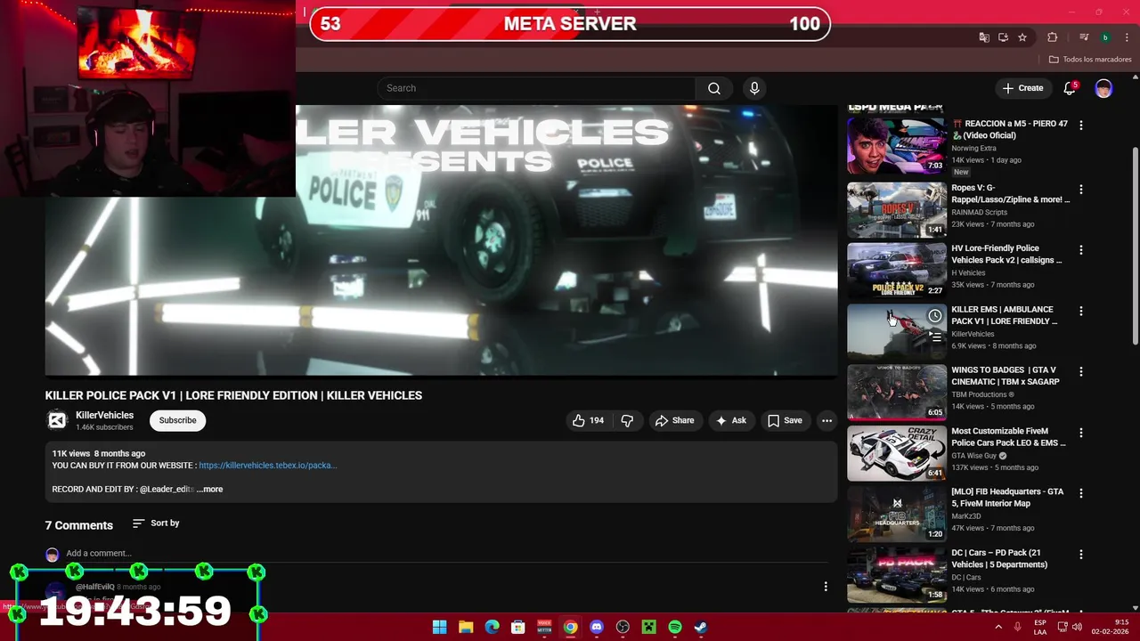Screen dimensions: 1140x641
Task: Open Minecraft launcher from taskbar
Action: point(649,627)
